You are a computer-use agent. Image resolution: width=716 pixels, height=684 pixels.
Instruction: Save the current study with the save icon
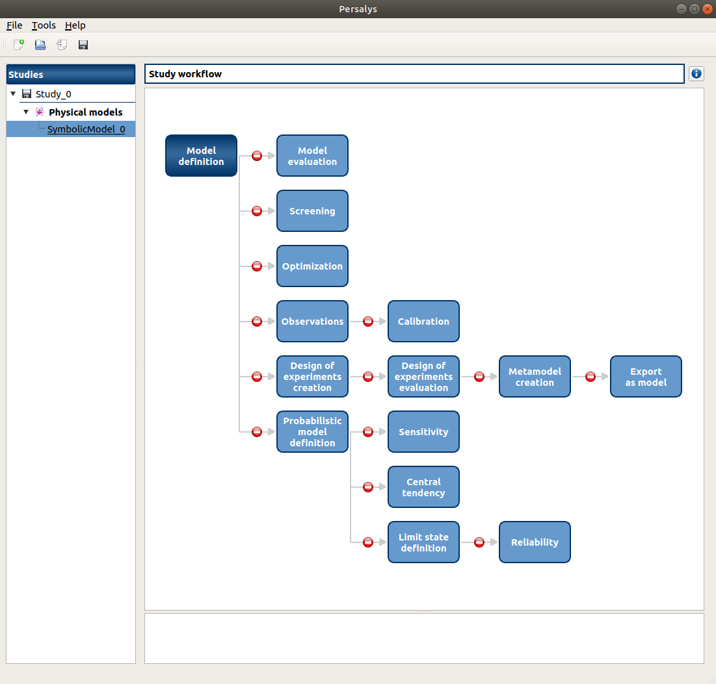(83, 44)
